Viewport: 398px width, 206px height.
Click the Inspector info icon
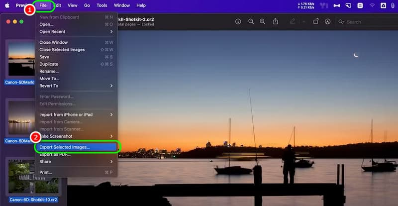[238, 21]
